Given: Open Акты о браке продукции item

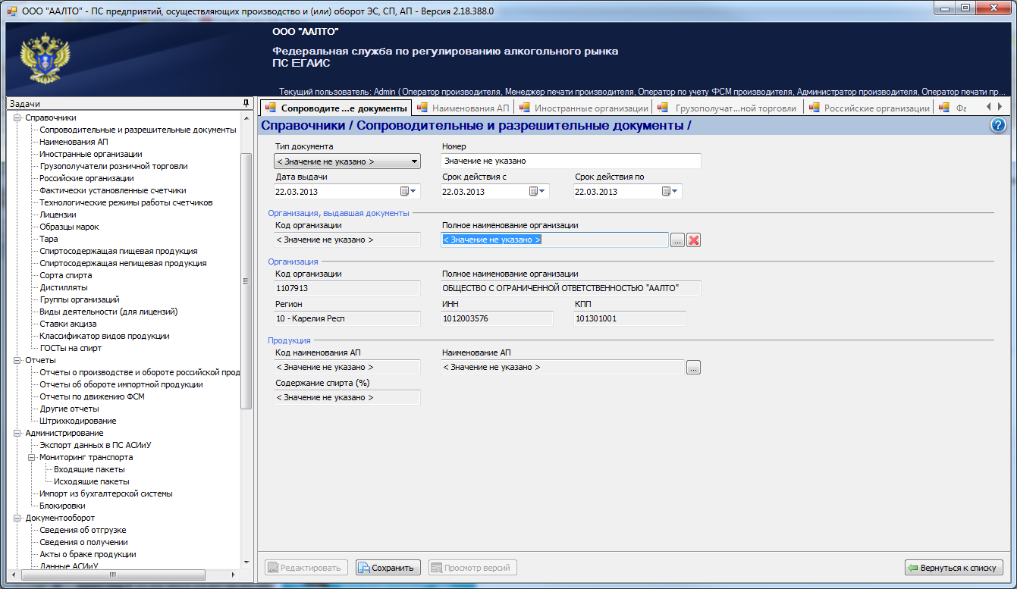Looking at the screenshot, I should point(88,554).
